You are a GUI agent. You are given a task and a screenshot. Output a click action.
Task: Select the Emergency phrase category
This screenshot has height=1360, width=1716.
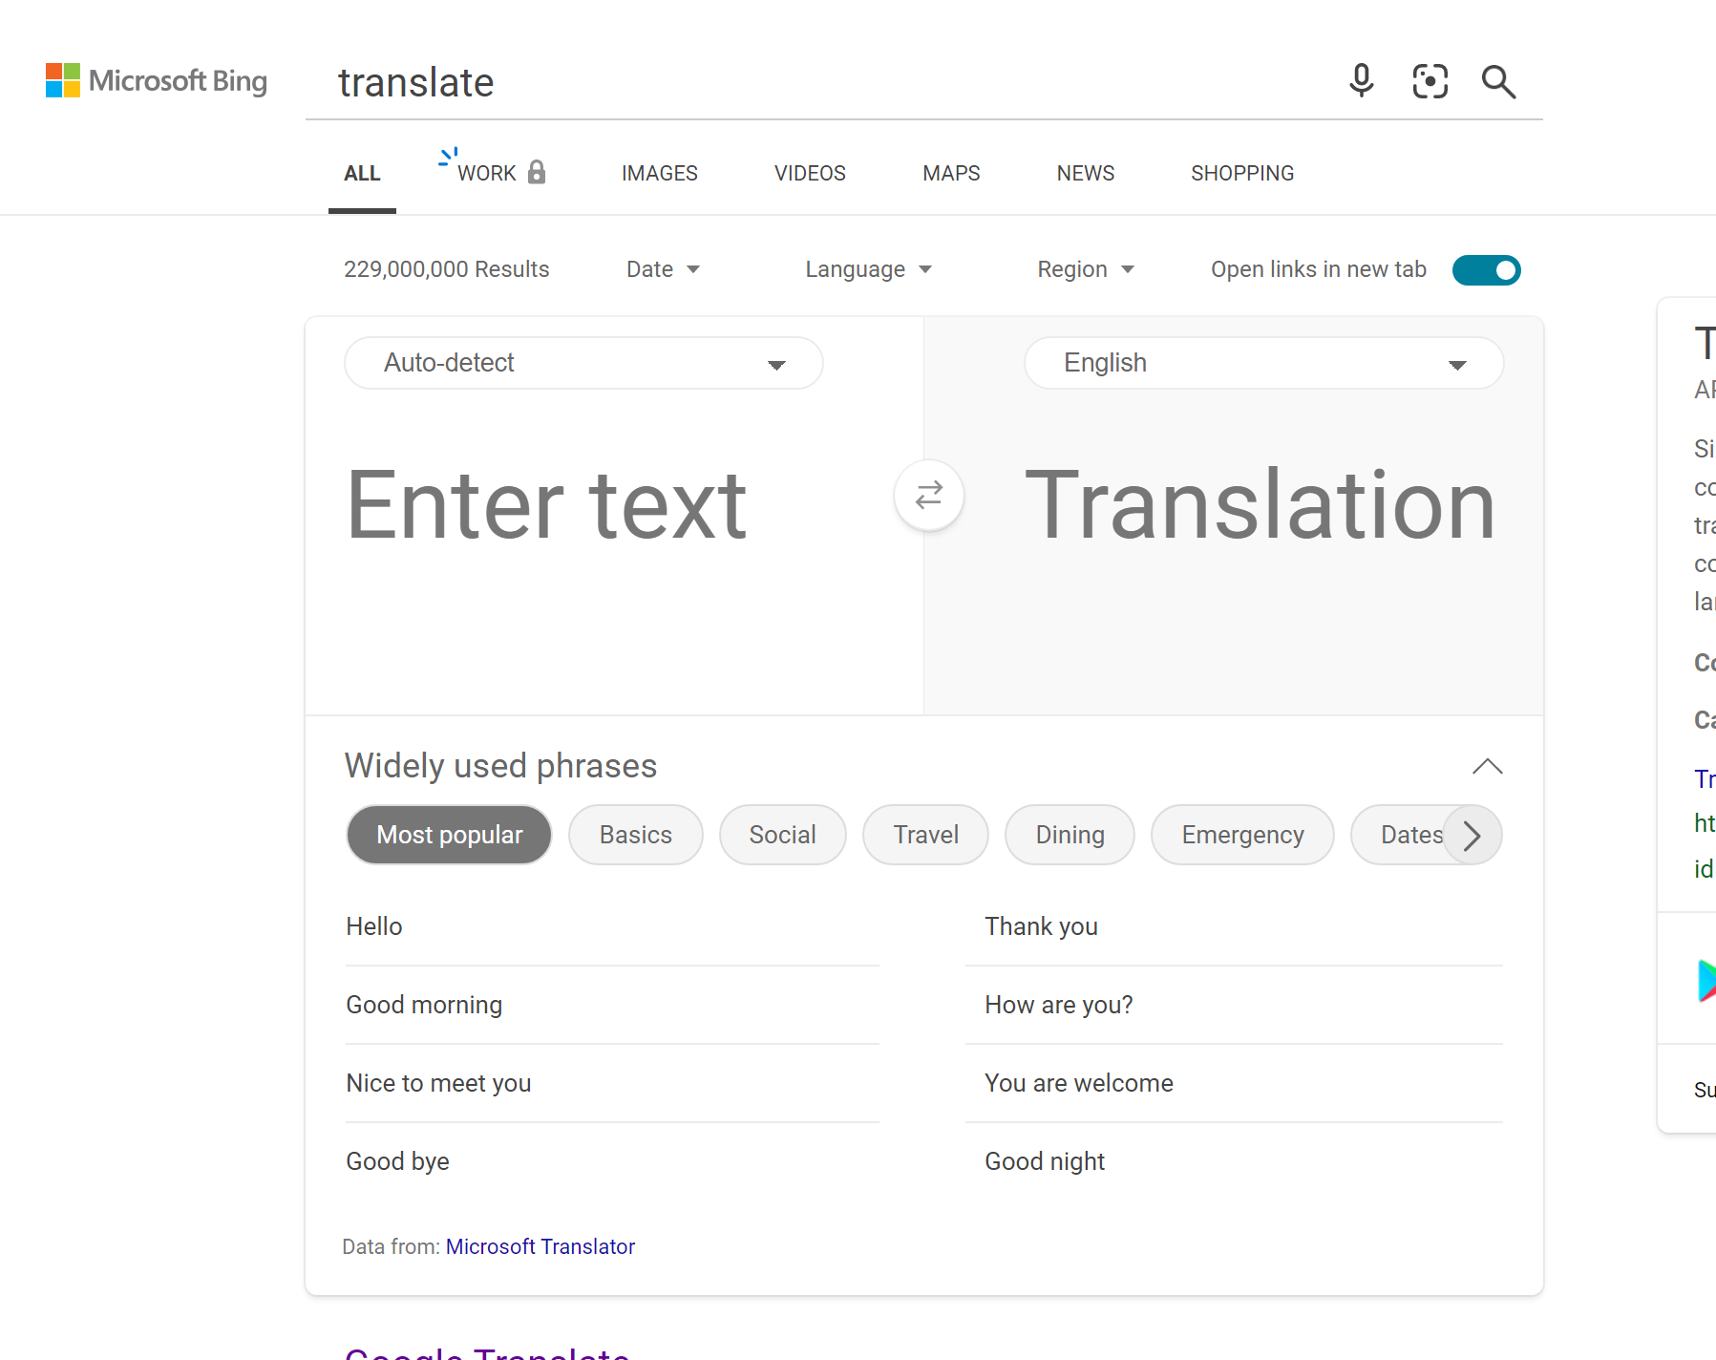coord(1242,835)
